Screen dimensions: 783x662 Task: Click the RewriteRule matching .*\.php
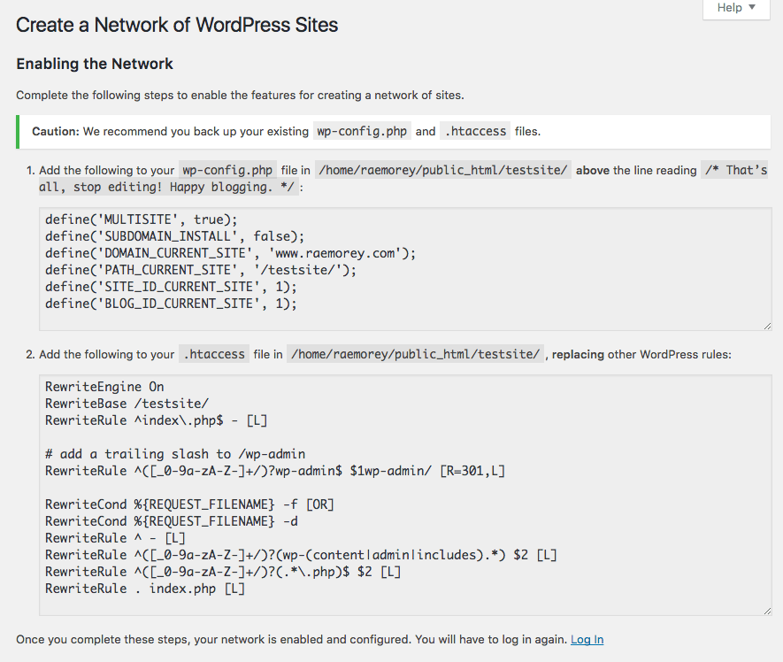[x=223, y=572]
